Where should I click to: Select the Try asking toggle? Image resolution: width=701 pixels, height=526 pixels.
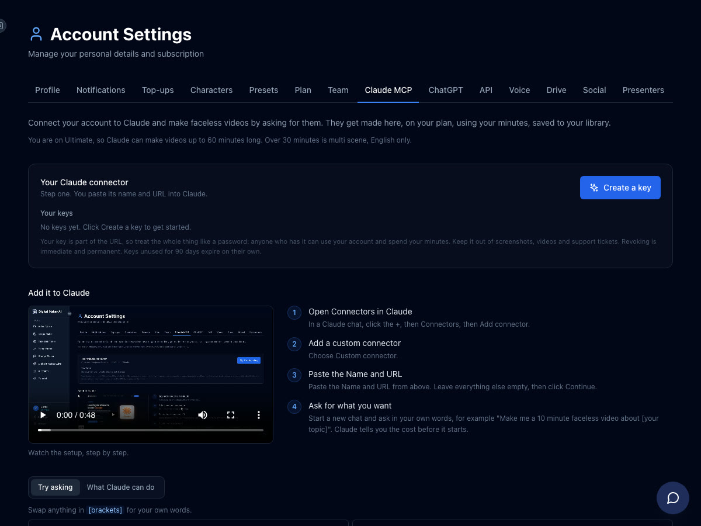pyautogui.click(x=55, y=487)
